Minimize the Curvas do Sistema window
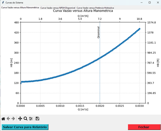Screen dimensions: 161x131 142,3
